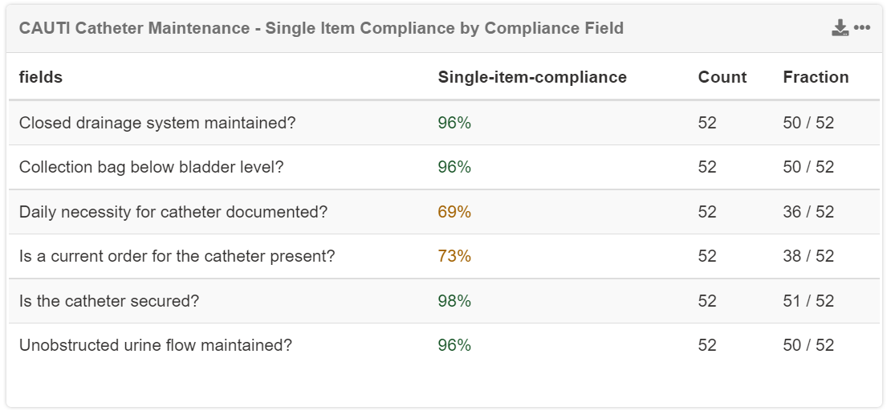Sort by Single-item-compliance column header

click(532, 77)
